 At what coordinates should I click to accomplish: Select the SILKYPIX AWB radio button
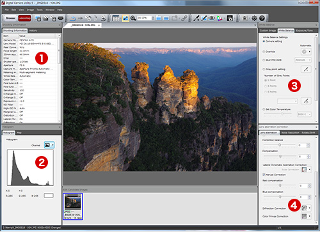[x=264, y=60]
